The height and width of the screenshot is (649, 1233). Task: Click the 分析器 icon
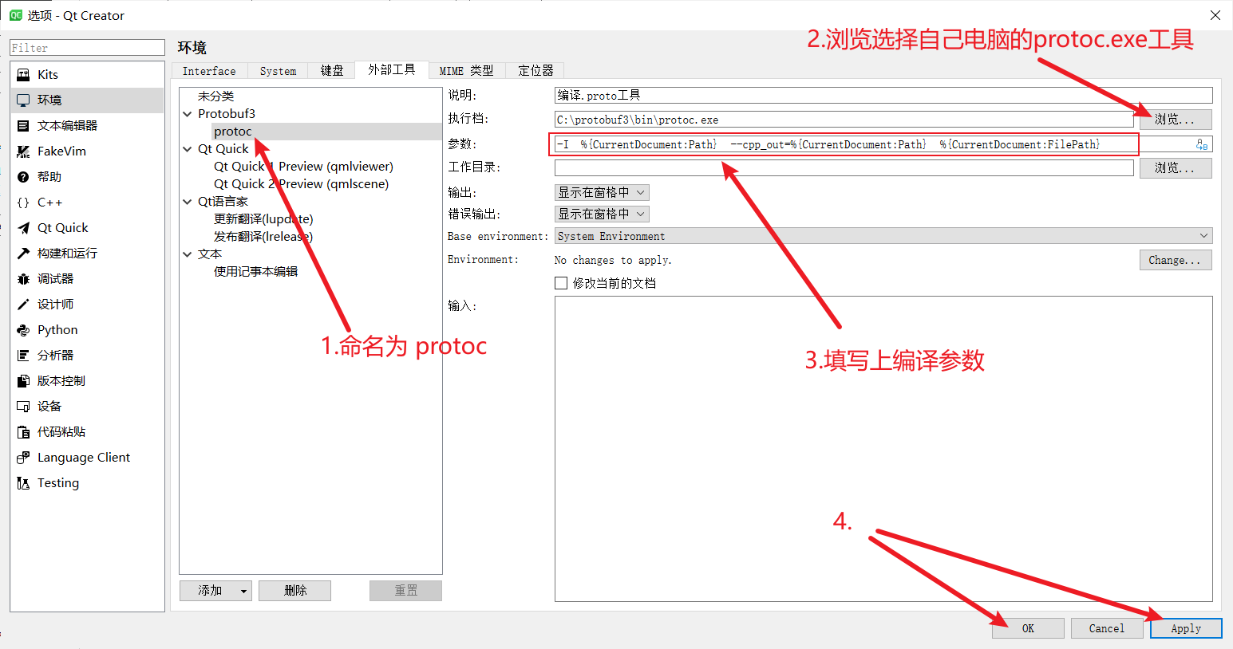pyautogui.click(x=23, y=356)
